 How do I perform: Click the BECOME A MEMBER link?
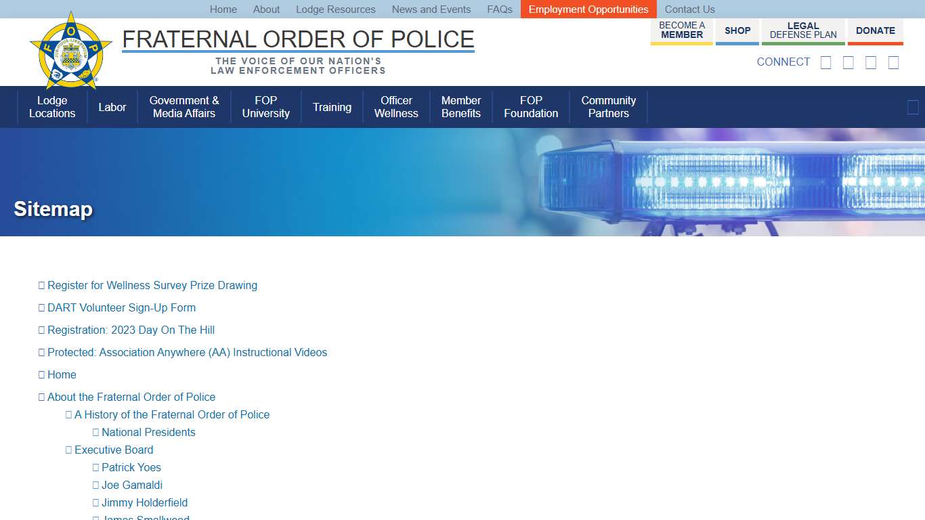pos(681,30)
